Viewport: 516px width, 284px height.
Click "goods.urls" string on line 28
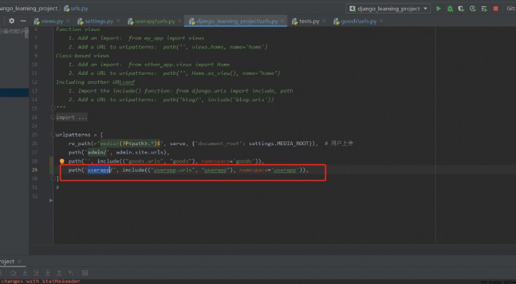146,161
